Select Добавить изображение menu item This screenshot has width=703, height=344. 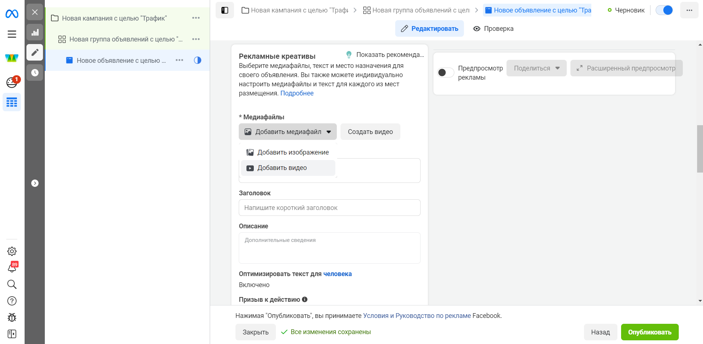pyautogui.click(x=288, y=152)
